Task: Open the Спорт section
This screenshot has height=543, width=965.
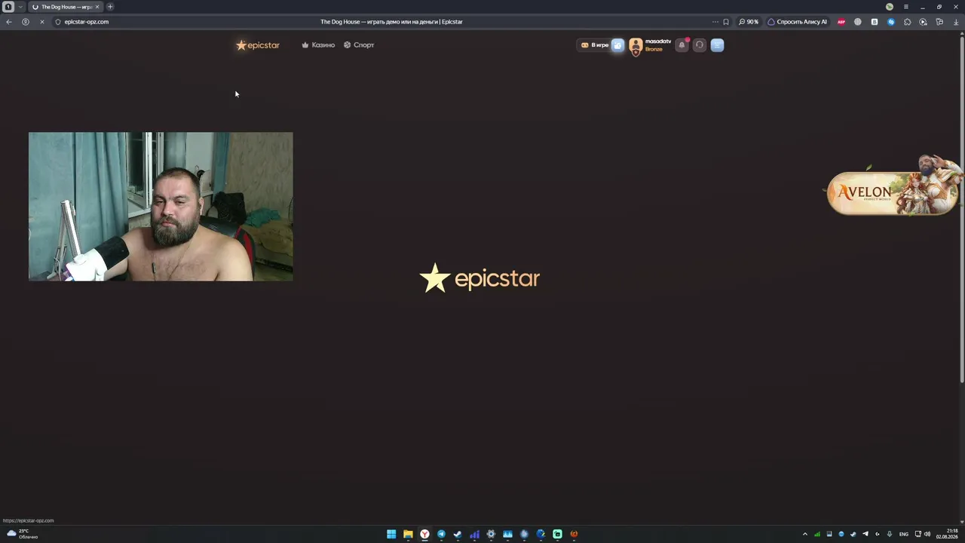Action: 359,45
